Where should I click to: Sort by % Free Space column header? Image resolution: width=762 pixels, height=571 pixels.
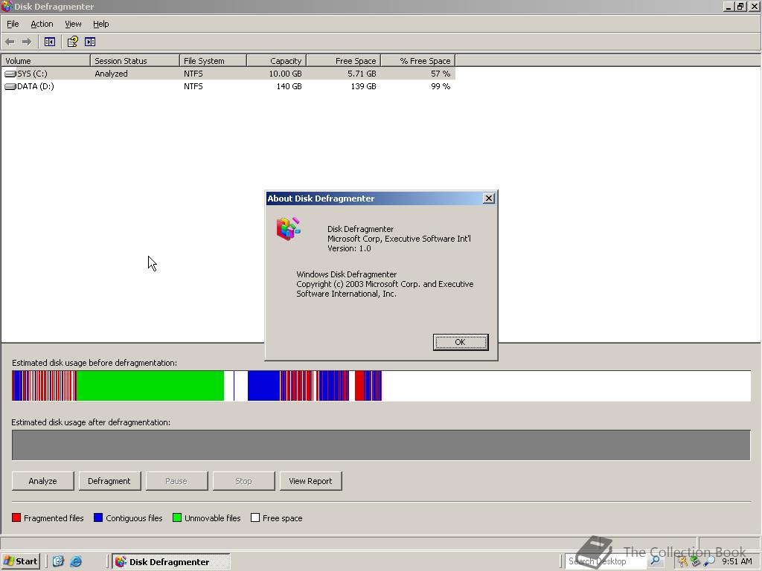(418, 61)
